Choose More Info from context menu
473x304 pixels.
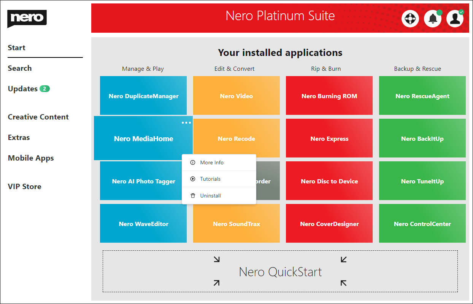click(219, 162)
